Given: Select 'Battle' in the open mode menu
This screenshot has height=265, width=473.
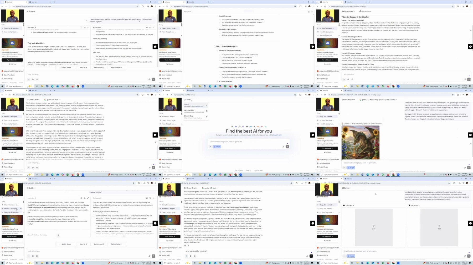Looking at the screenshot, I should pos(196,105).
